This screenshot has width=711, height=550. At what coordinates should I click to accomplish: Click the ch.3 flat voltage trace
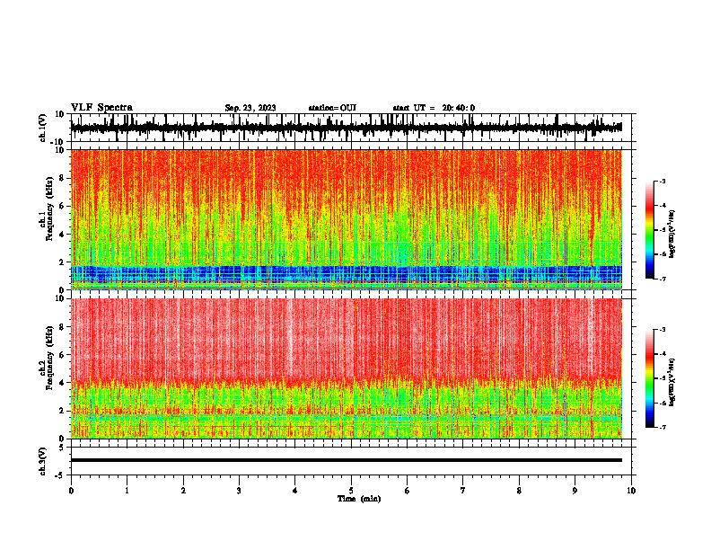(x=347, y=460)
